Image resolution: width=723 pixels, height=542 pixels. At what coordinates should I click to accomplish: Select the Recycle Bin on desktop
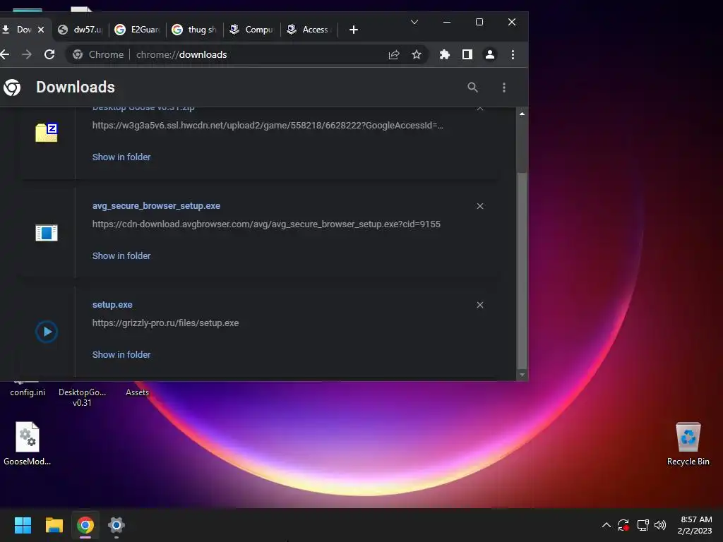pos(688,443)
